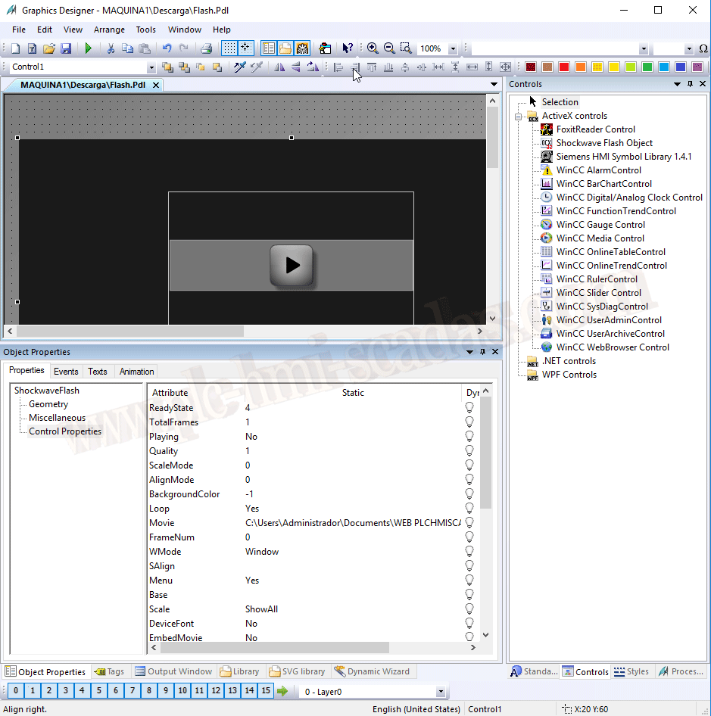This screenshot has width=711, height=716.
Task: Click the Undo arrow icon
Action: coord(167,48)
